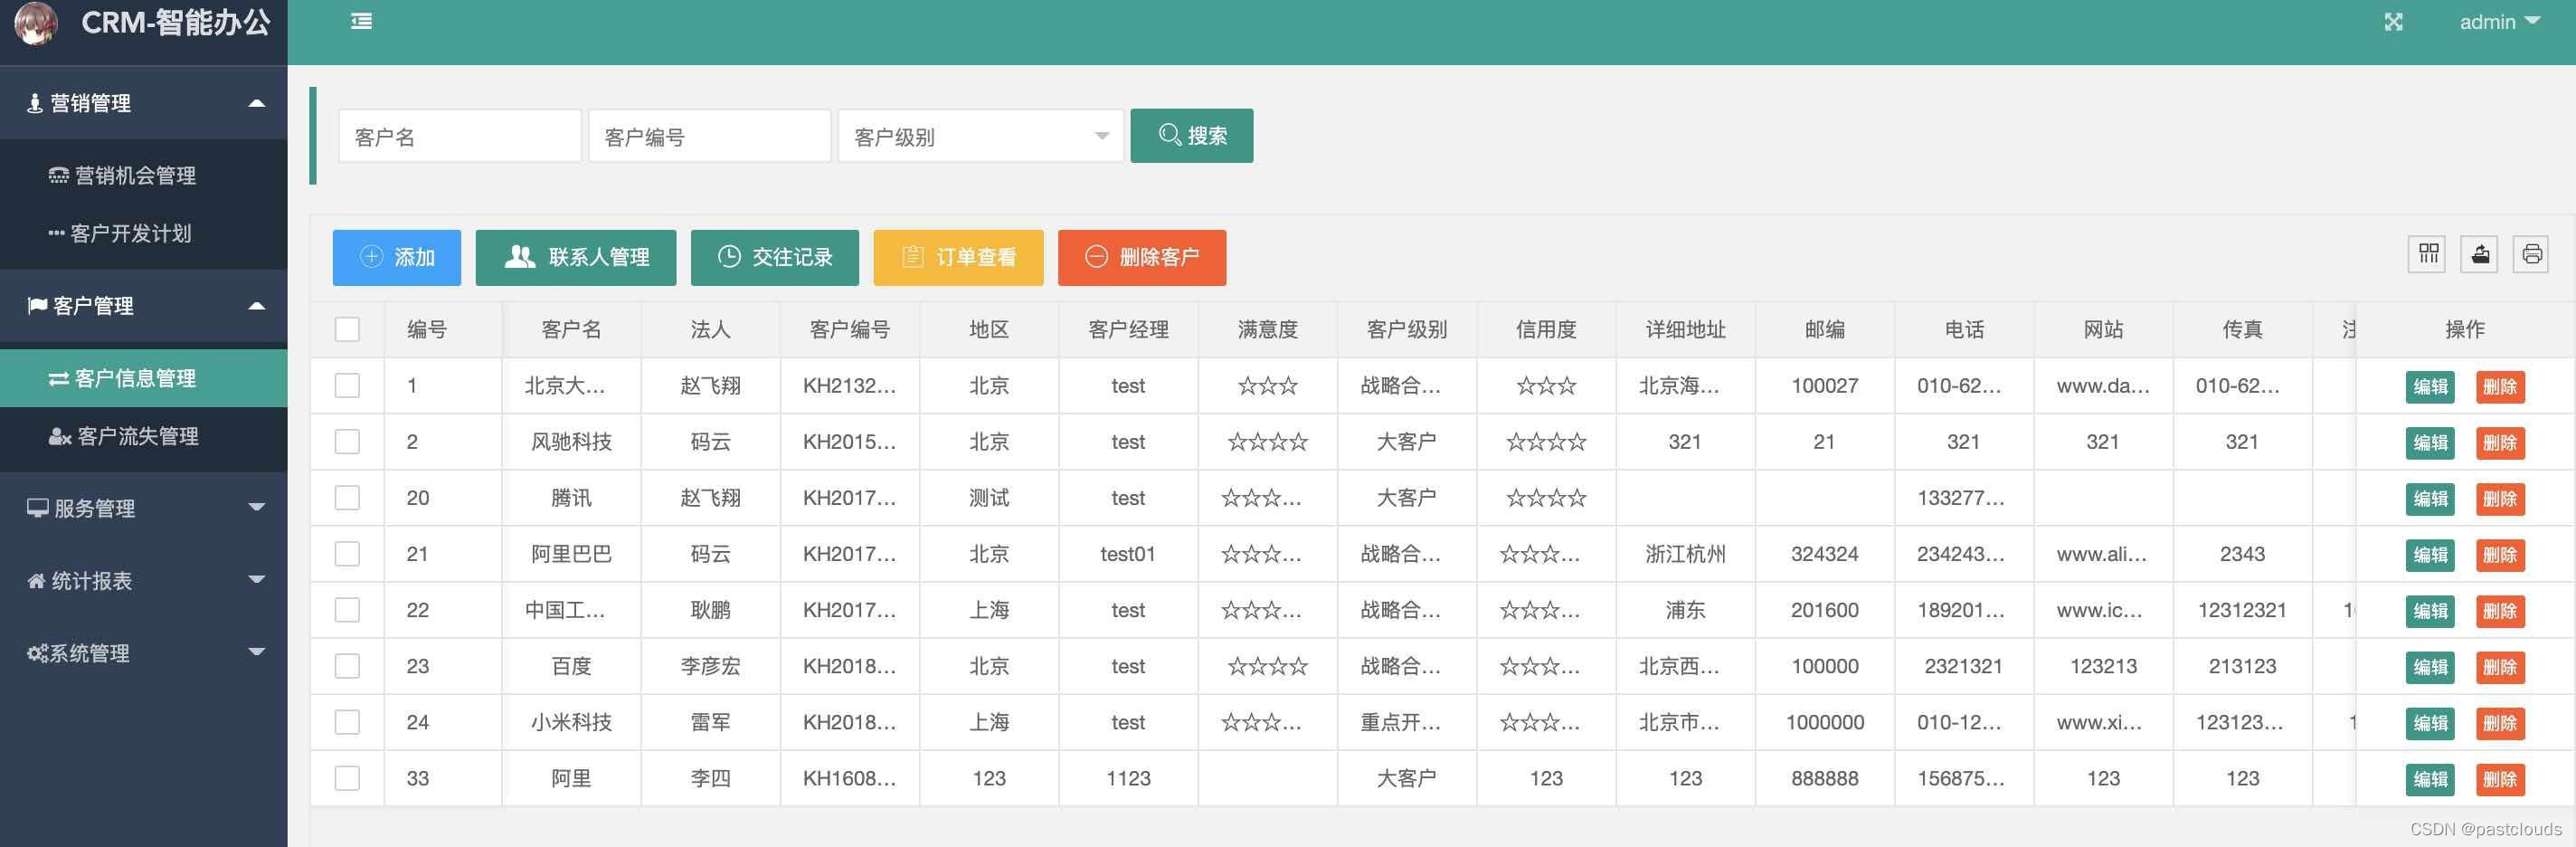This screenshot has height=847, width=2576.
Task: Print the customer list via the printer icon
Action: 2532,254
